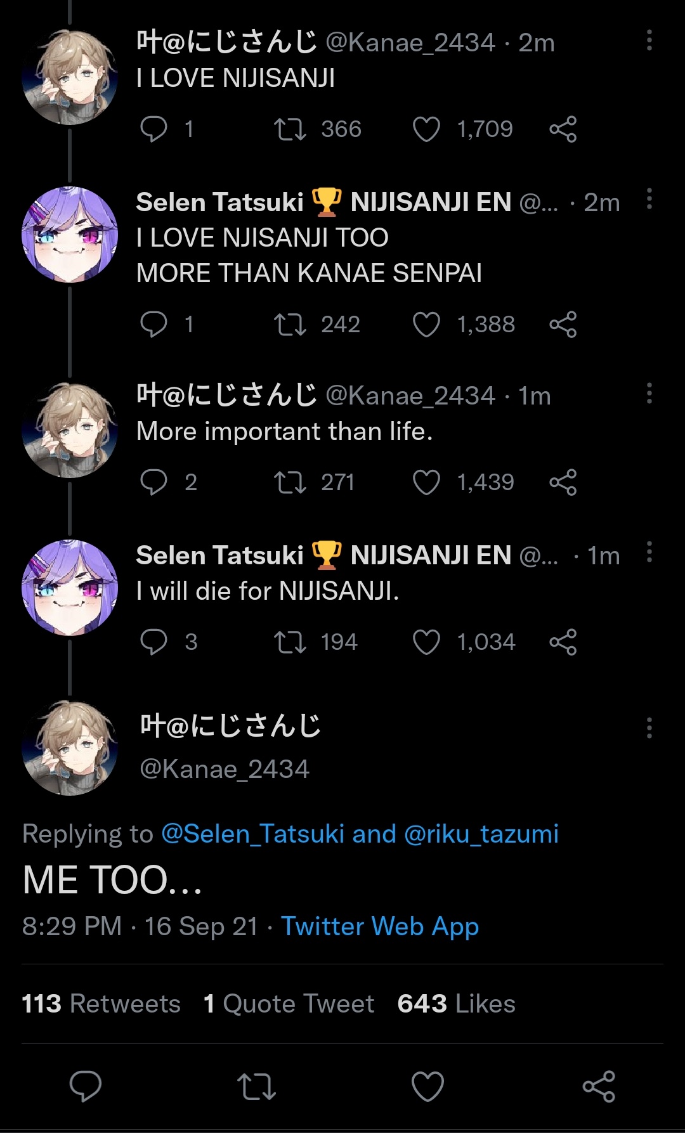Open Selen Tatsuki's avatar on "I will die" tweet
This screenshot has height=1133, width=685.
70,588
